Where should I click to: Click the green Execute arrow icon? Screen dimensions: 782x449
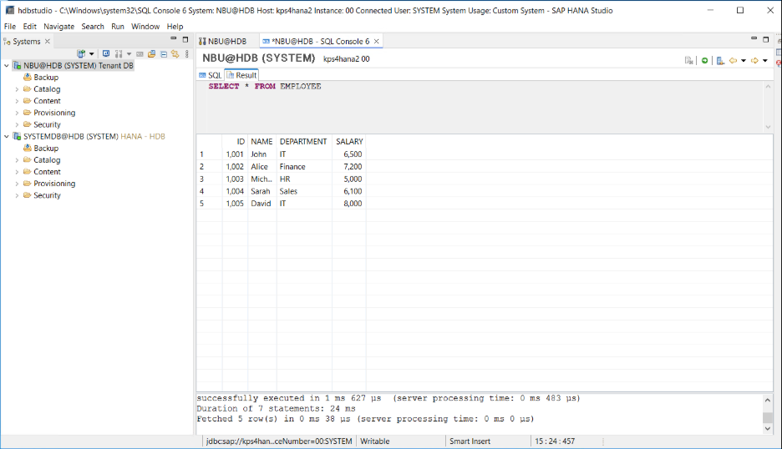tap(704, 60)
